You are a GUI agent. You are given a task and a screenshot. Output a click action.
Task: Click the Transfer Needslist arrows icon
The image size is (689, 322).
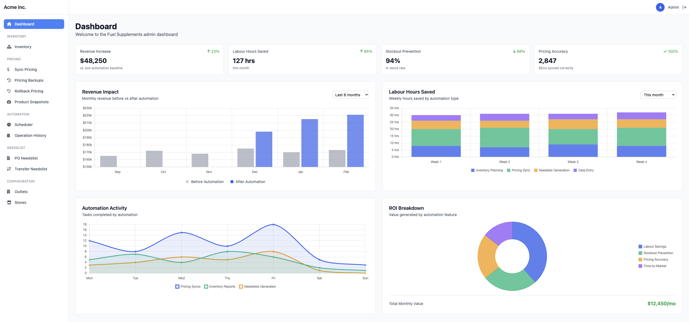click(8, 169)
